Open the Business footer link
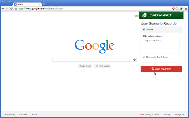The width and height of the screenshot is (189, 118). [23, 114]
